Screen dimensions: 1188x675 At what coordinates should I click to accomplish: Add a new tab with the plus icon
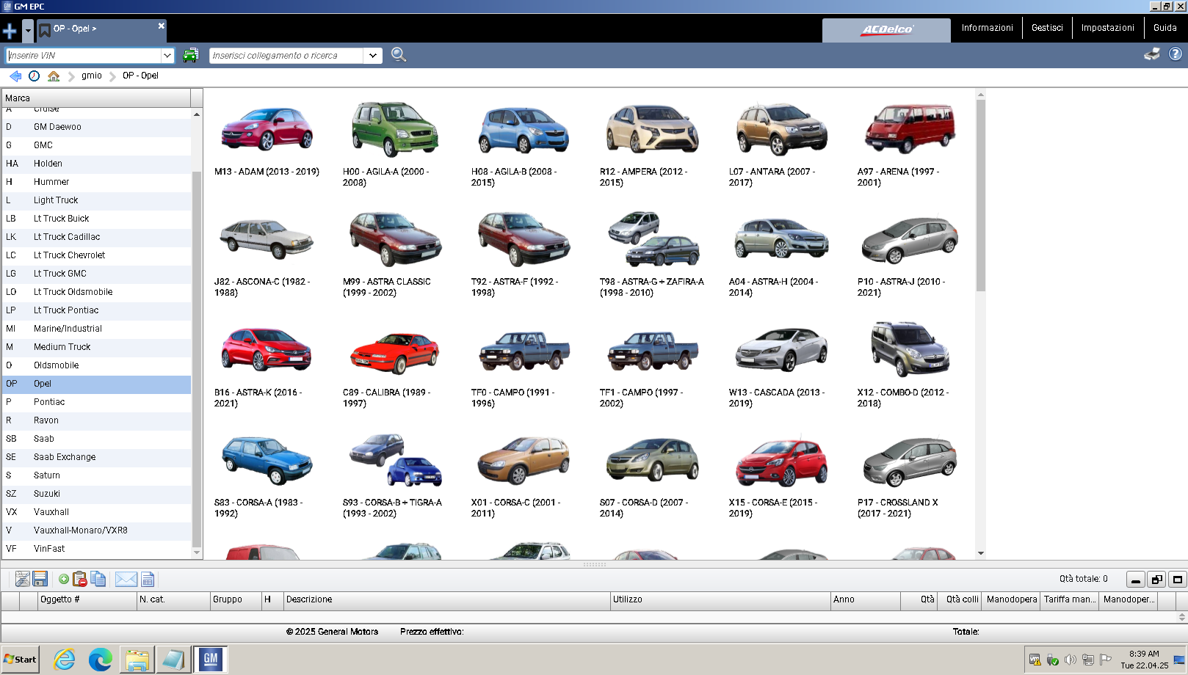click(x=10, y=31)
